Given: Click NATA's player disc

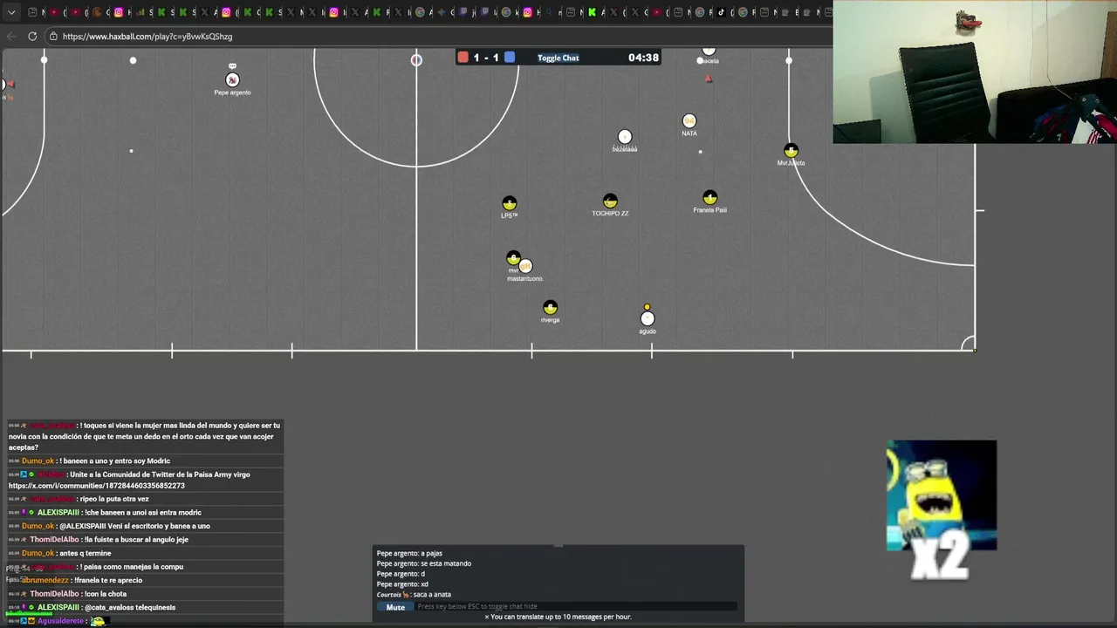Looking at the screenshot, I should 689,120.
